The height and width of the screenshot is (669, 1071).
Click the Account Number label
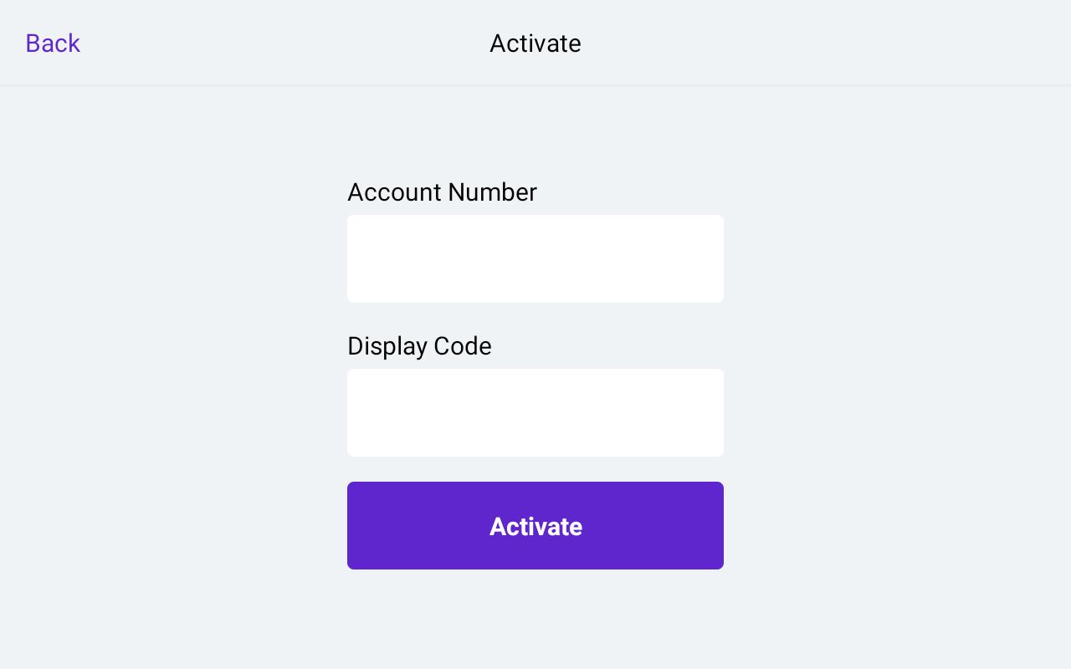tap(442, 192)
